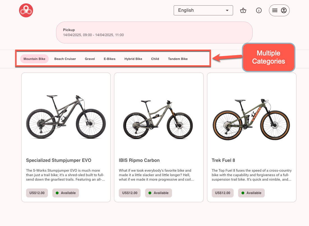The image size is (309, 226).
Task: Select the Mountain Bike category tab
Action: pos(34,59)
